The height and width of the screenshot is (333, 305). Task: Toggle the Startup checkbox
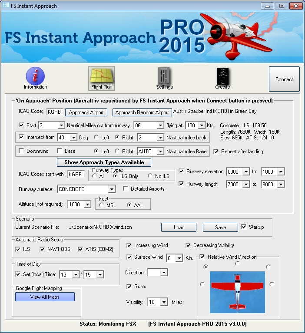(244, 227)
